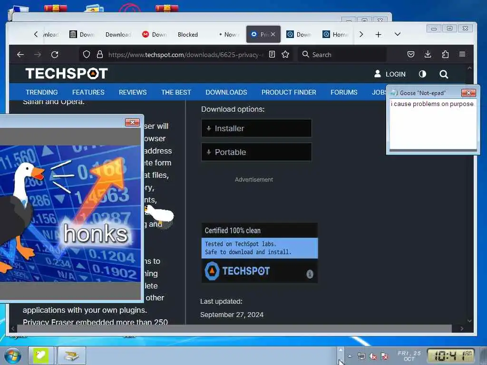Viewport: 487px width, 365px height.
Task: Expand the list all tabs dropdown
Action: 398,34
